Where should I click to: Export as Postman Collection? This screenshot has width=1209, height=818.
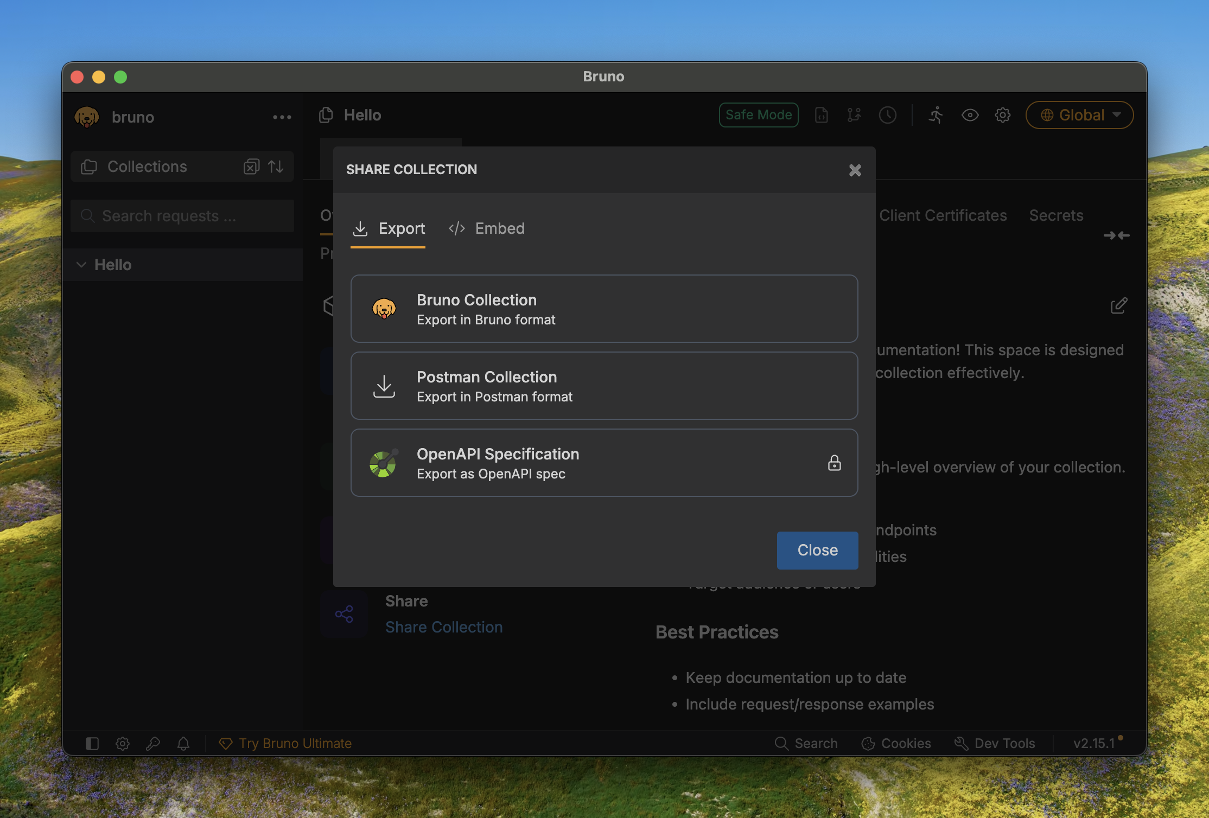(604, 386)
